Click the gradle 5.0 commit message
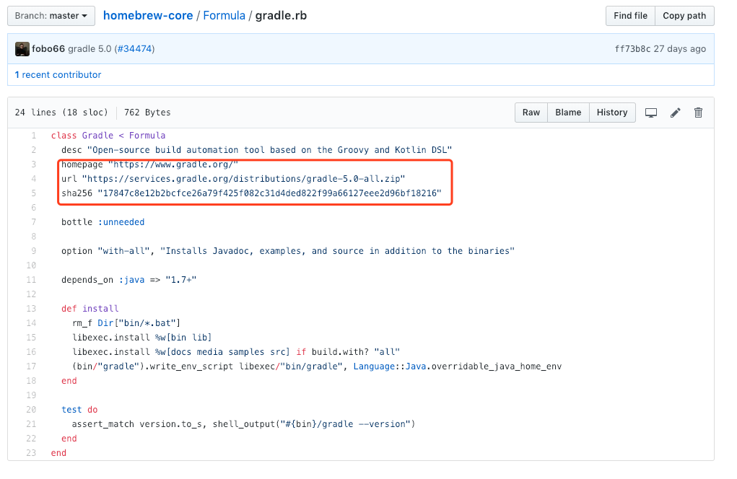The image size is (737, 479). (90, 49)
